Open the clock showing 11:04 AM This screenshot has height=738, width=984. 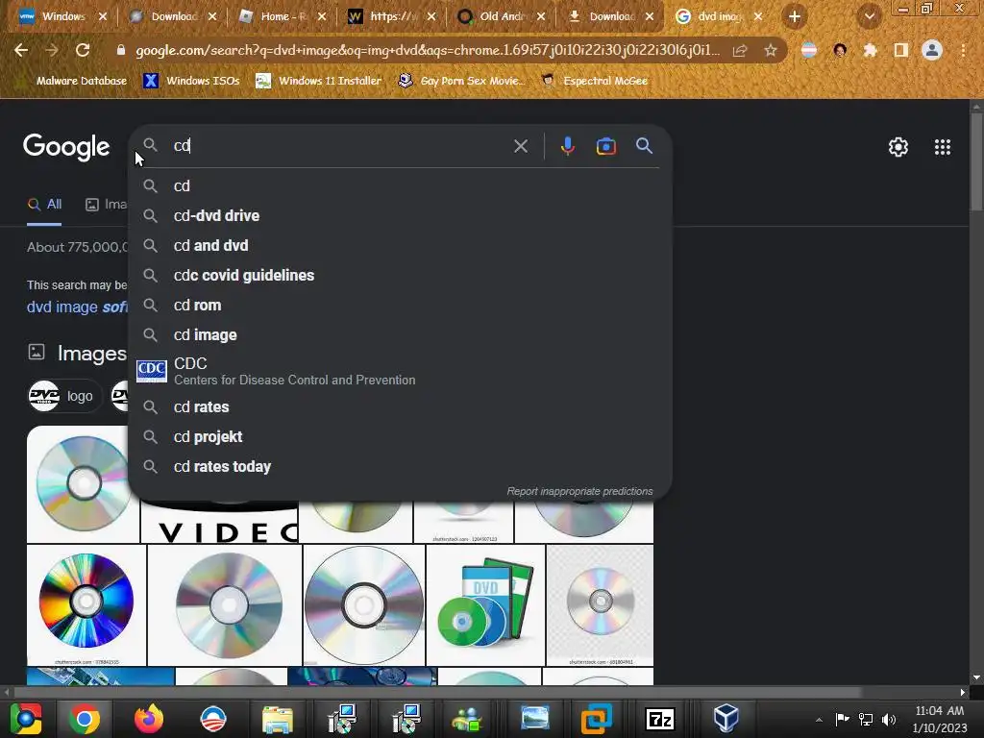[x=940, y=719]
